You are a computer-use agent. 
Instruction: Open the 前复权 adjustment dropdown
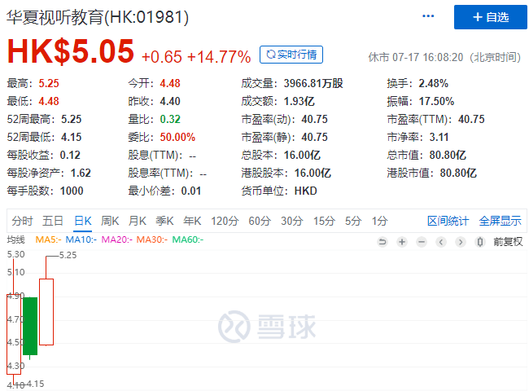[x=508, y=242]
